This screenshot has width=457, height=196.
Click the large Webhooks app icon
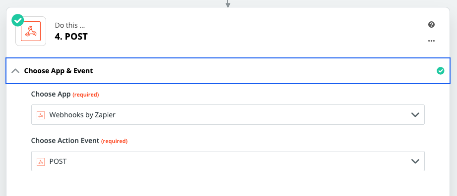click(x=31, y=31)
